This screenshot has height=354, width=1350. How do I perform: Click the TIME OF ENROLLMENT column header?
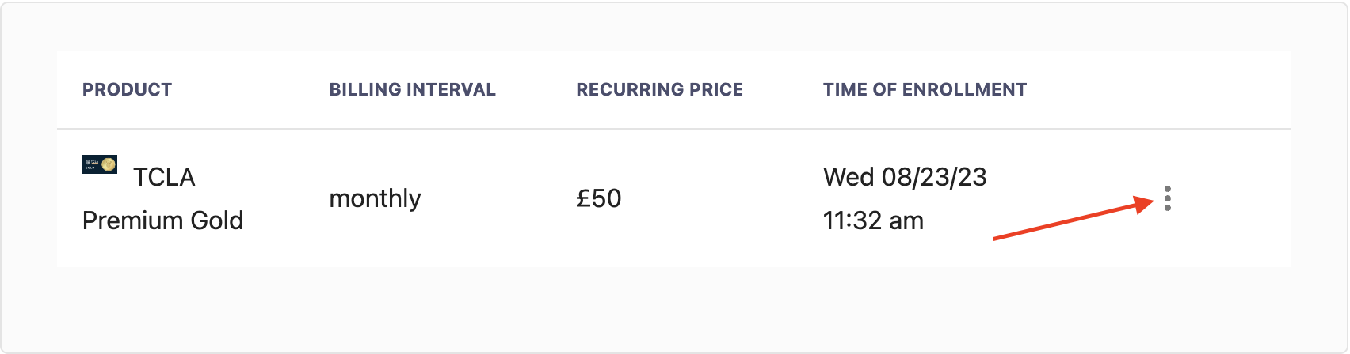tap(925, 90)
